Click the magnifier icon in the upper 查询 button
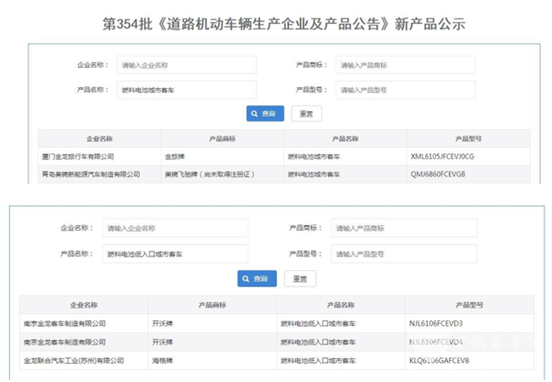This screenshot has height=382, width=552. pos(256,114)
